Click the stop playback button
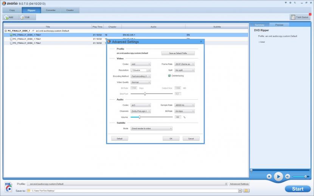Screen dimensions: 314x196 tap(269, 176)
